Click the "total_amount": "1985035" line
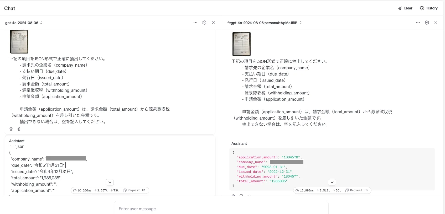 pos(262,181)
